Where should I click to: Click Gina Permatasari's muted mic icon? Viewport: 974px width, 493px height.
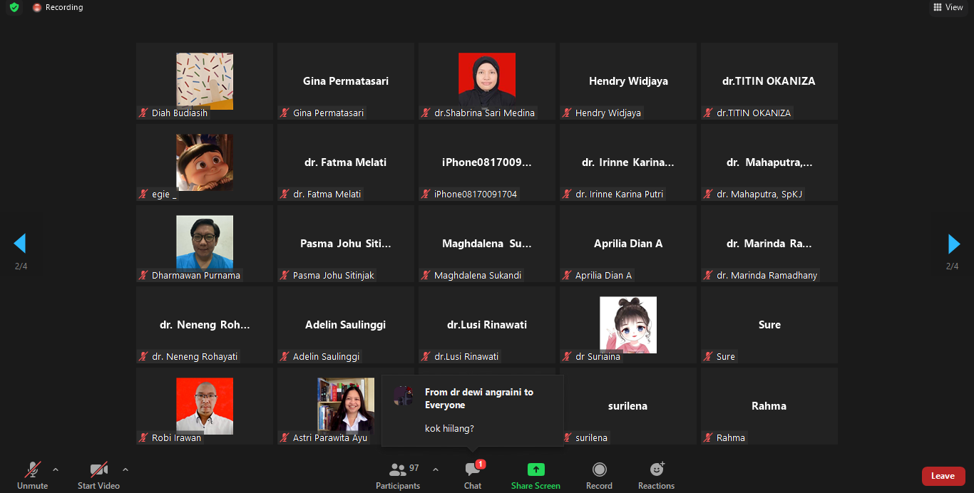pos(285,113)
